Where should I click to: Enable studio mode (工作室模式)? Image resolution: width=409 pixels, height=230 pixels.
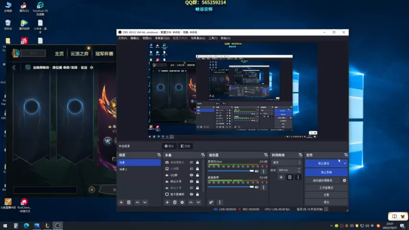326,188
